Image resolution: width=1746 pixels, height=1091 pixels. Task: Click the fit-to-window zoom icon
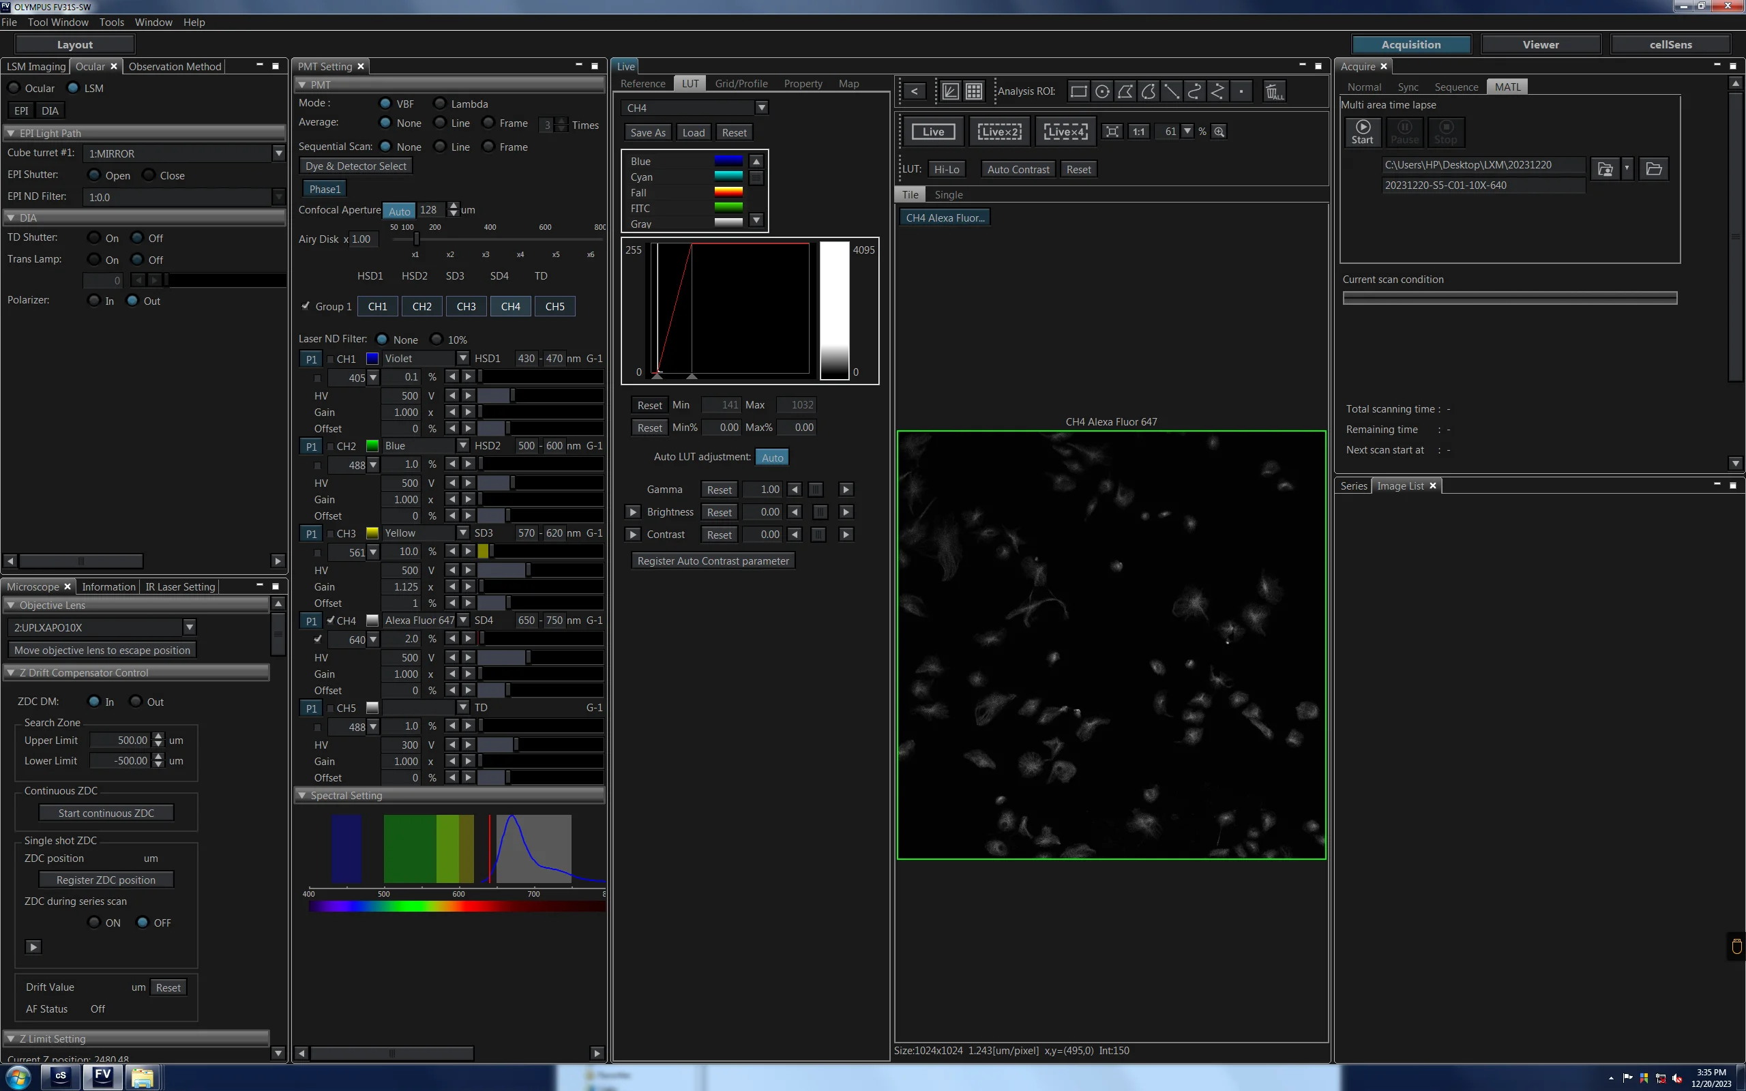1112,132
